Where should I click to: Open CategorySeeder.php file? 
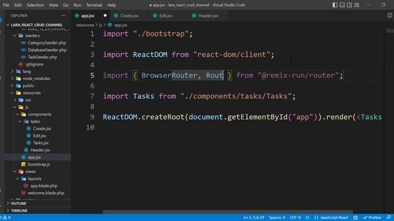coord(47,43)
